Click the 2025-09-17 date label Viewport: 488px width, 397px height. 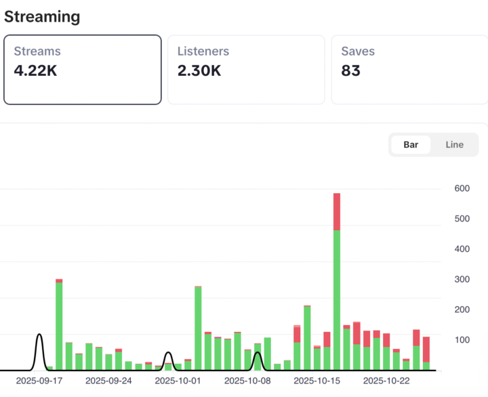click(x=39, y=381)
